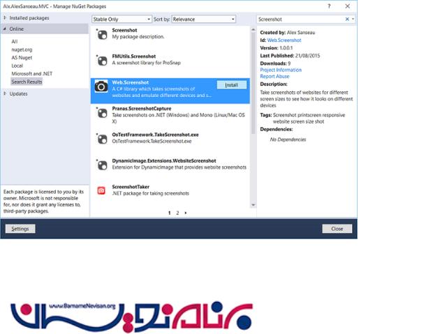The image size is (447, 334).
Task: Open the Sort by Relevance dropdown
Action: click(x=203, y=19)
